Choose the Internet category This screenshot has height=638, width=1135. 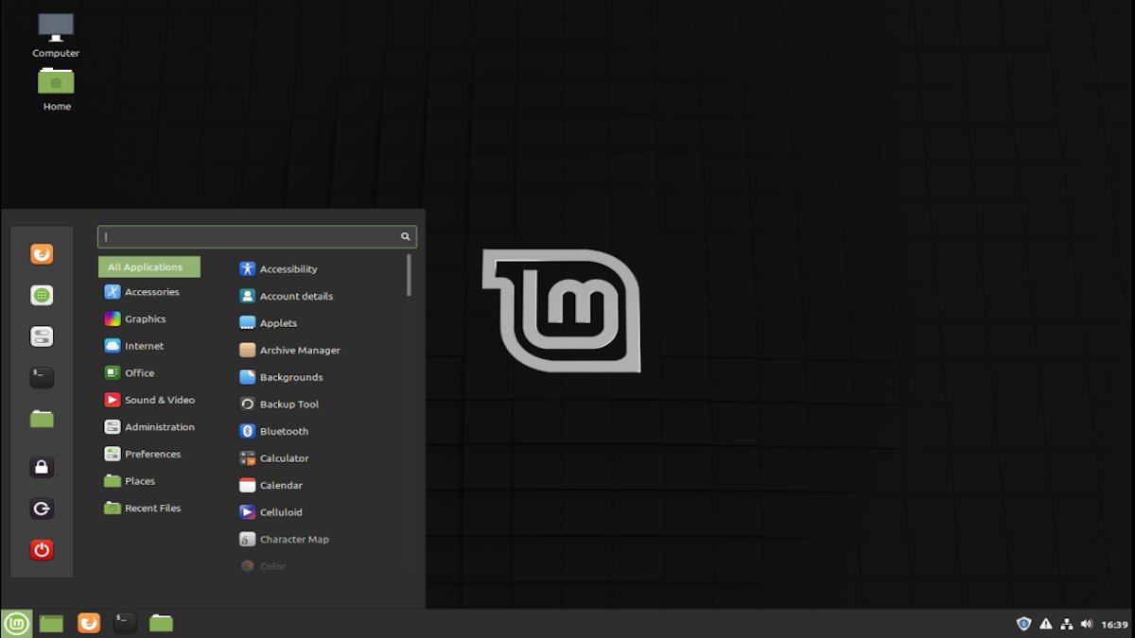pos(149,346)
